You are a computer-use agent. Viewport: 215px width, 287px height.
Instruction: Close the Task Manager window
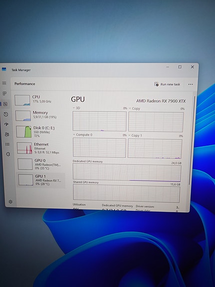coord(193,67)
